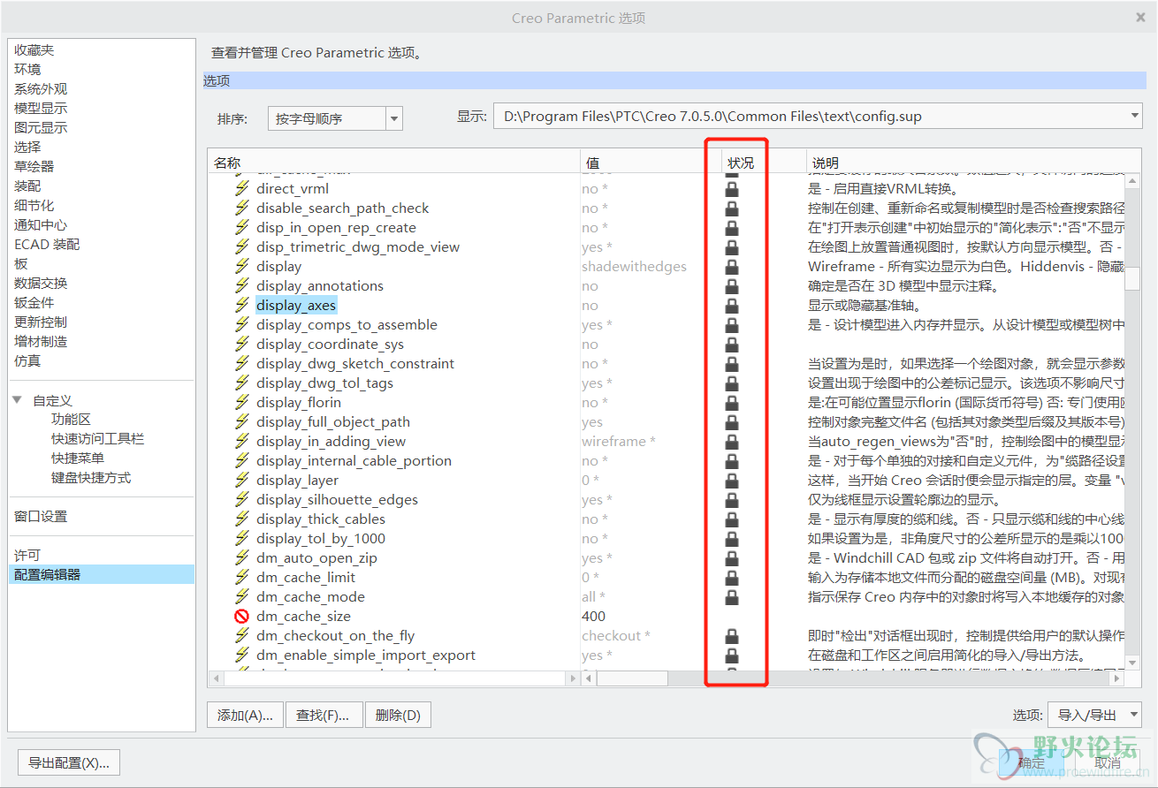The height and width of the screenshot is (788, 1158).
Task: Select the ECAD 装配 category
Action: tap(47, 244)
